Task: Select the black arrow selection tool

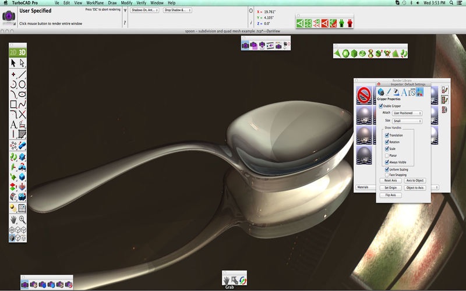Action: coord(13,63)
